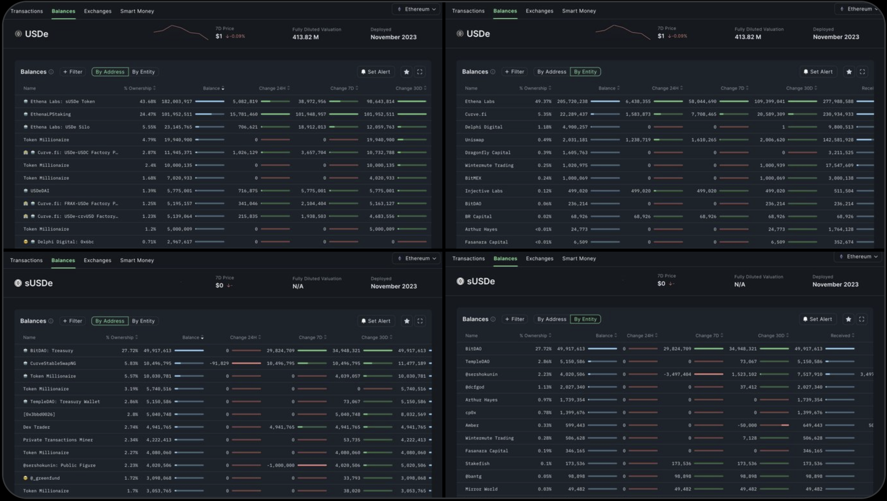Image resolution: width=887 pixels, height=501 pixels.
Task: Open Ethereum chain dropdown in USDe By Address panel
Action: click(416, 9)
